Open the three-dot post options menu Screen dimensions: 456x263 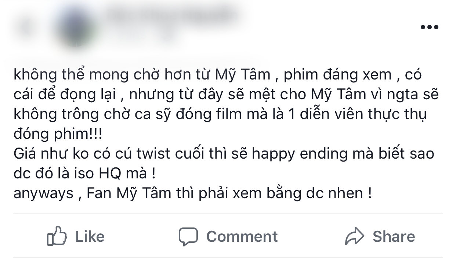[x=429, y=27]
